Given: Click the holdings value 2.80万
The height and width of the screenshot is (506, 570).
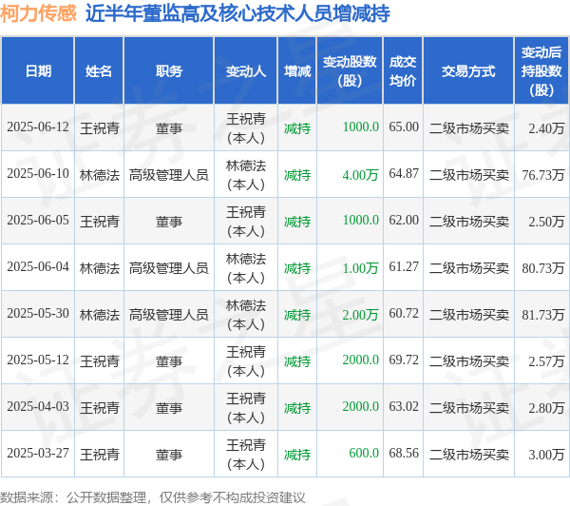Looking at the screenshot, I should (x=546, y=408).
